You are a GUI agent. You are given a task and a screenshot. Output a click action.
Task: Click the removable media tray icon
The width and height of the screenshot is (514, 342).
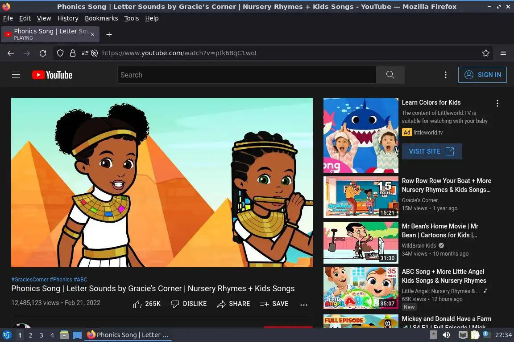pos(434,335)
